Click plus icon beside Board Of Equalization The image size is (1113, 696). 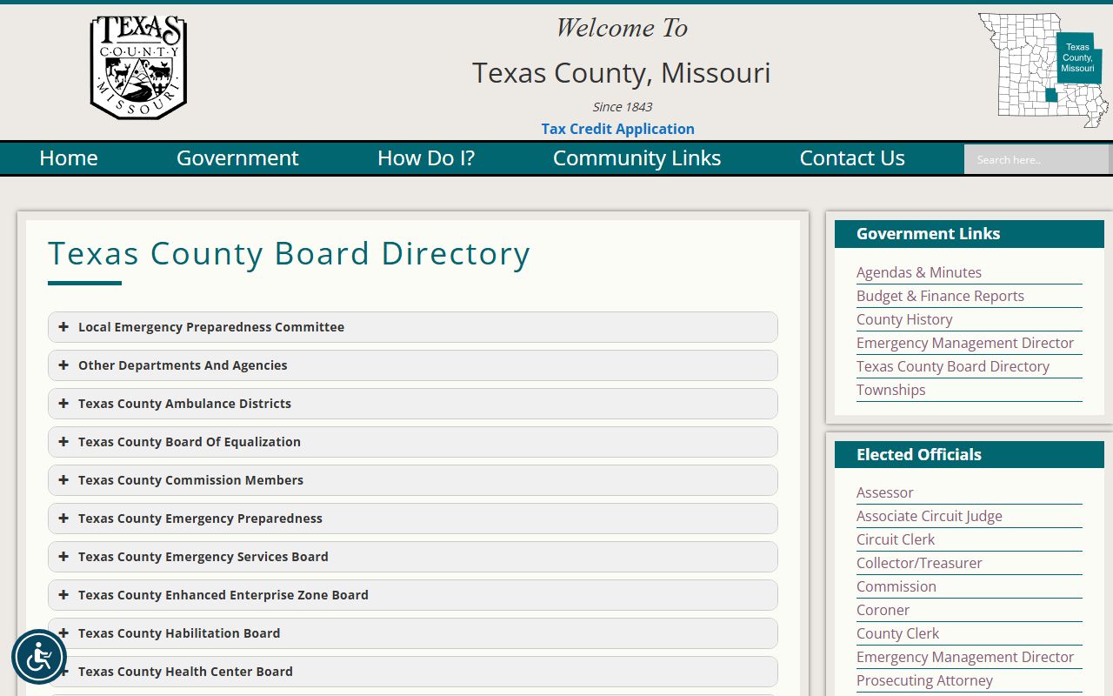click(x=63, y=442)
